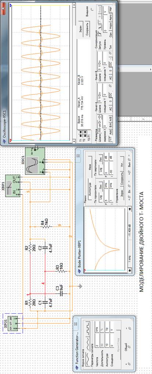Set oscilloscope trigger to rising edge
Image resolution: width=152 pixels, height=374 pixels.
tap(100, 33)
